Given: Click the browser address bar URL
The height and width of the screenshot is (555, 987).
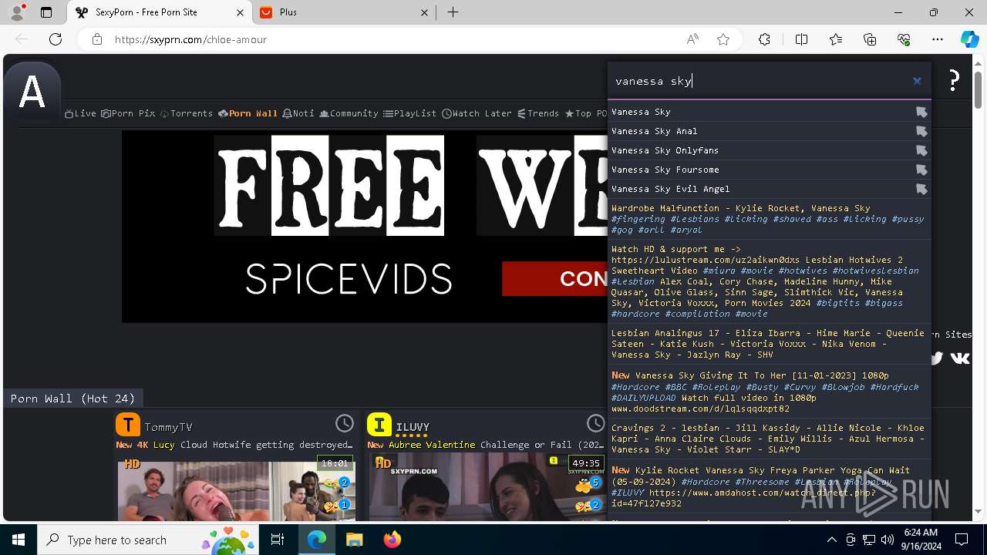Looking at the screenshot, I should 190,39.
